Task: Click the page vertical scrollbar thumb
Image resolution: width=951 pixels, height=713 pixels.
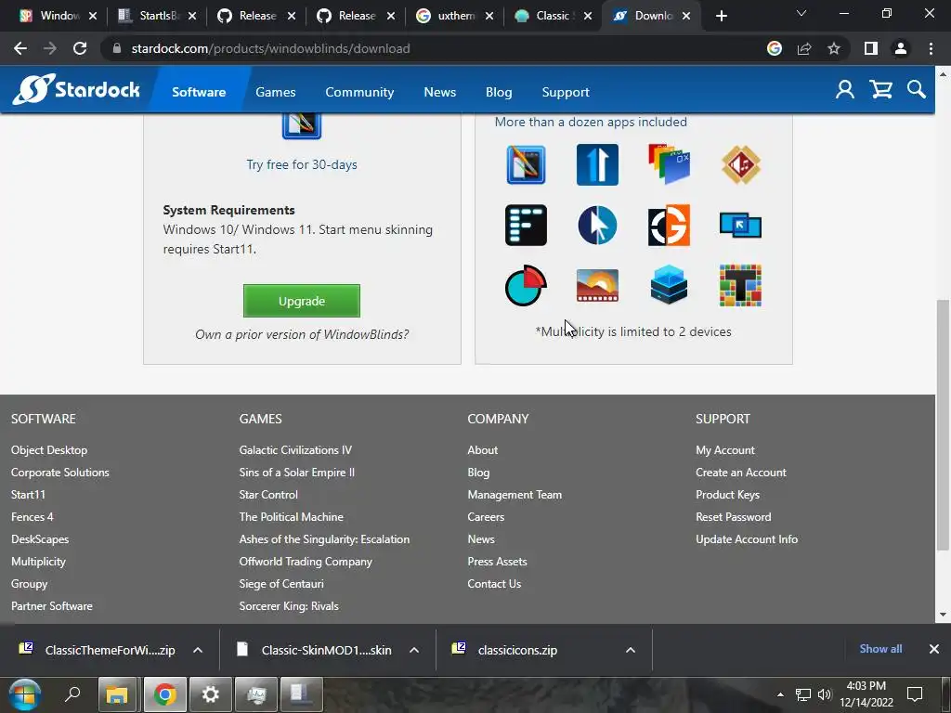Action: pos(943,424)
